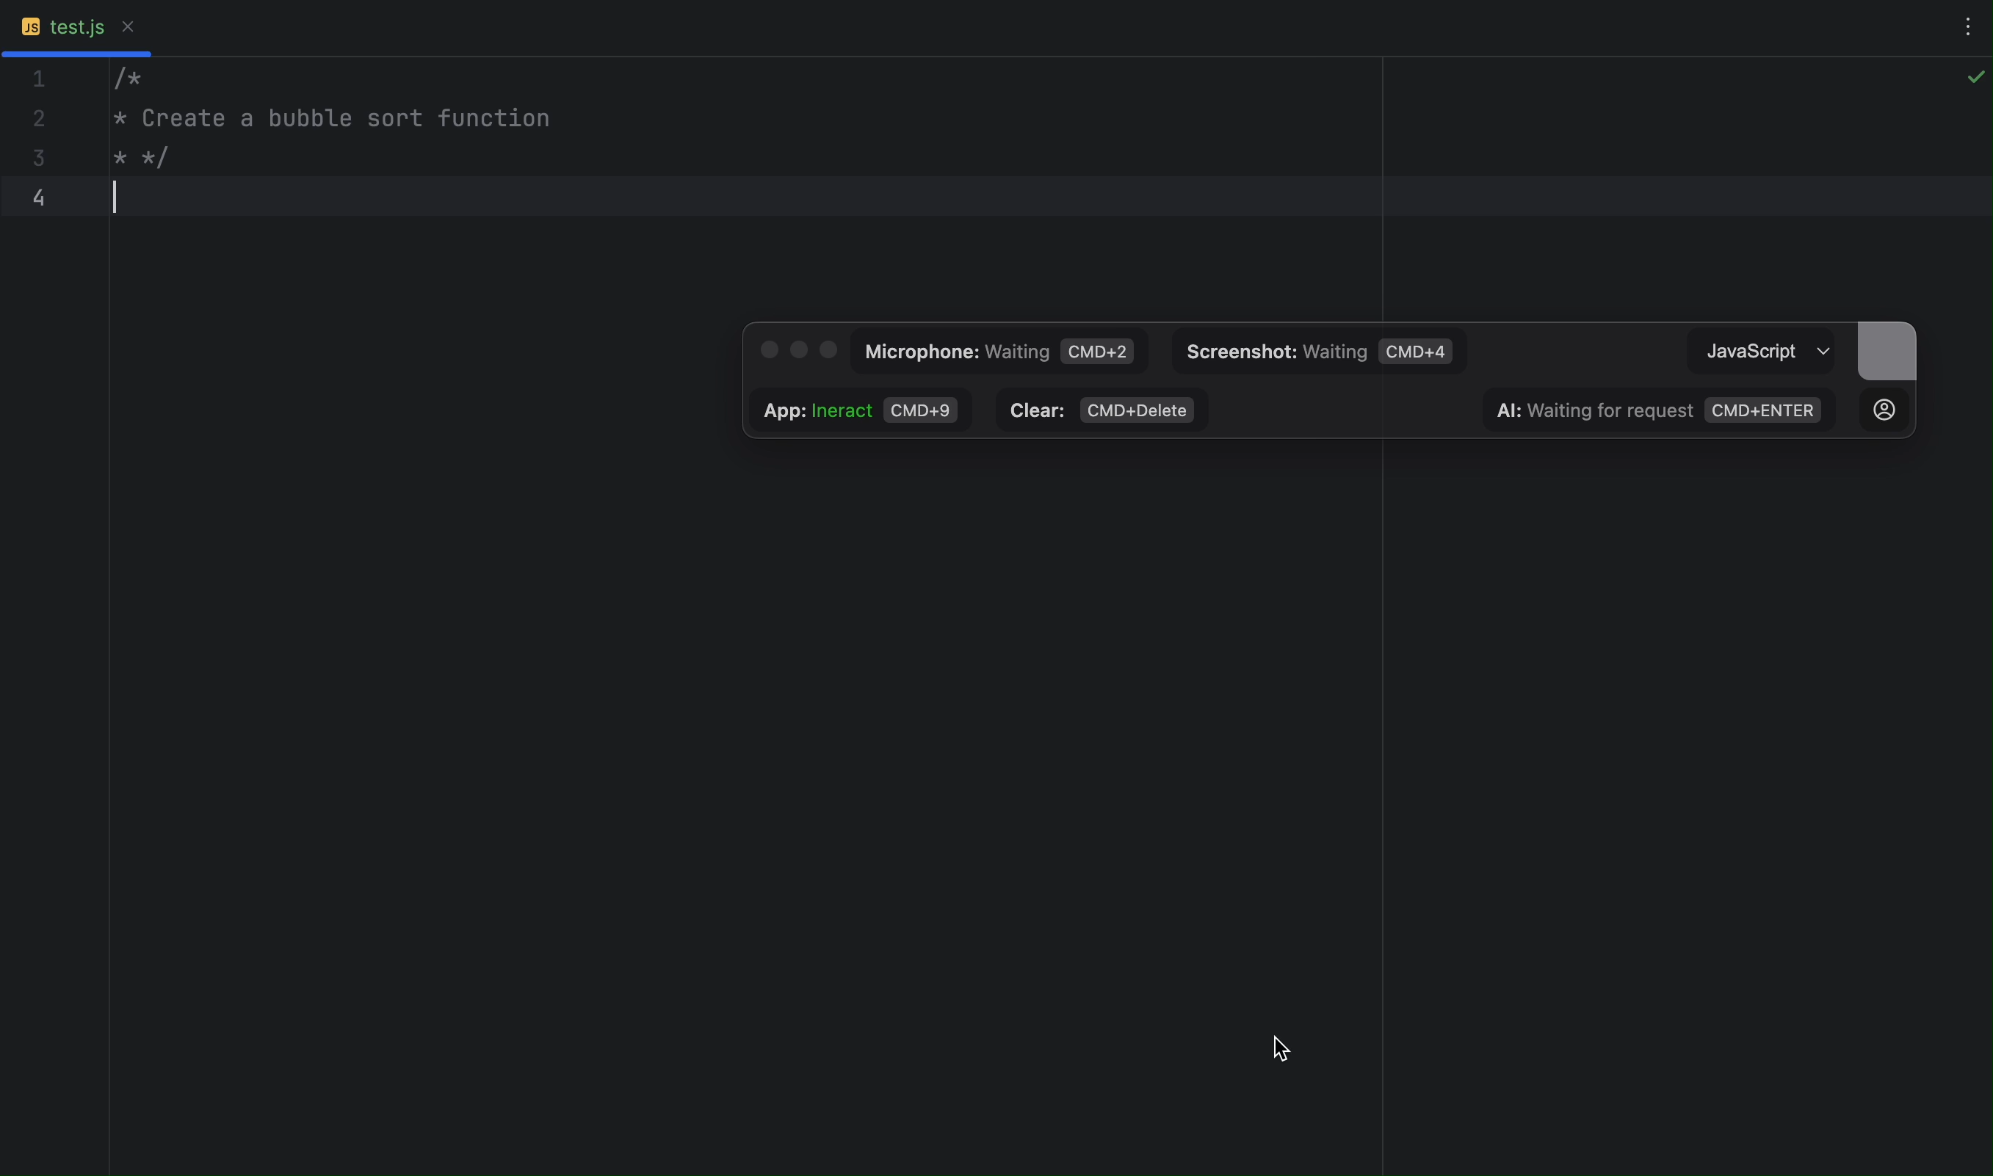The width and height of the screenshot is (1993, 1176).
Task: Click the AI Waiting for request button
Action: 1657,410
